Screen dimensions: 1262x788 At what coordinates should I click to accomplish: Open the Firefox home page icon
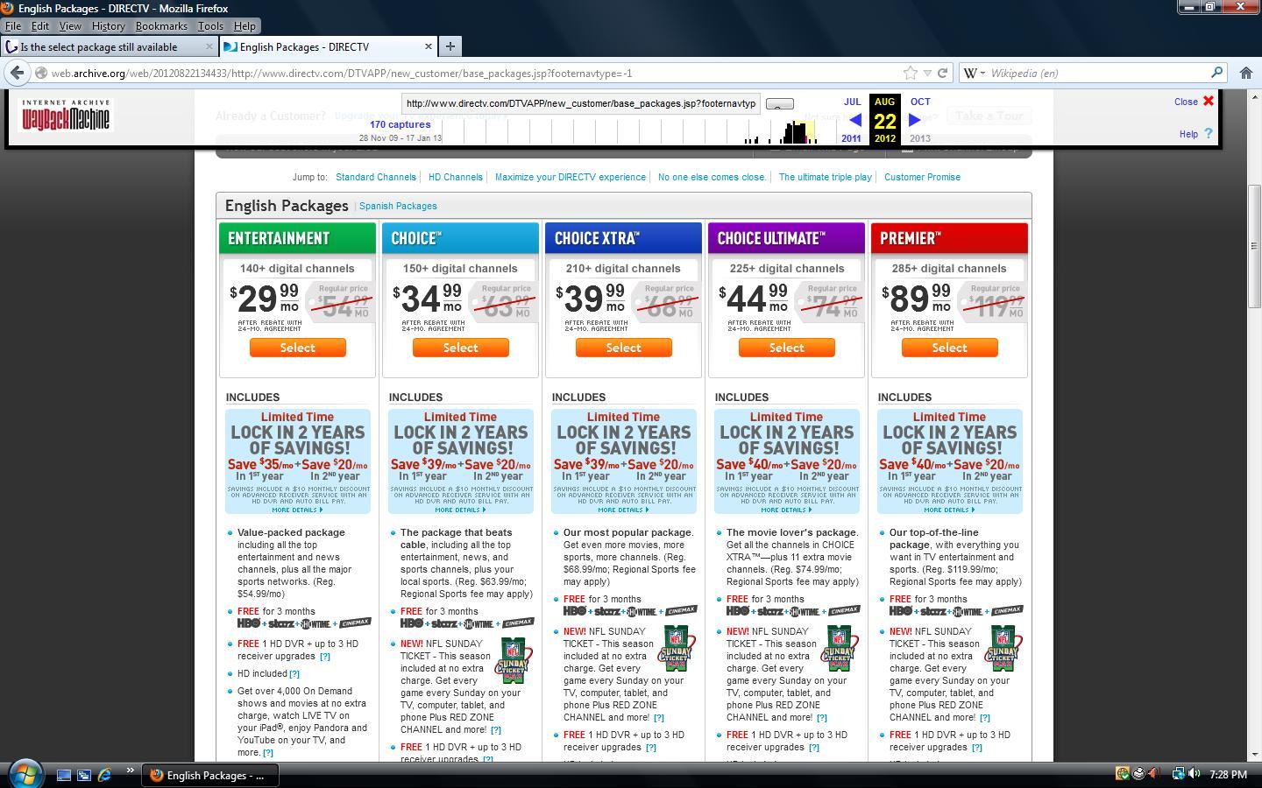coord(1245,74)
